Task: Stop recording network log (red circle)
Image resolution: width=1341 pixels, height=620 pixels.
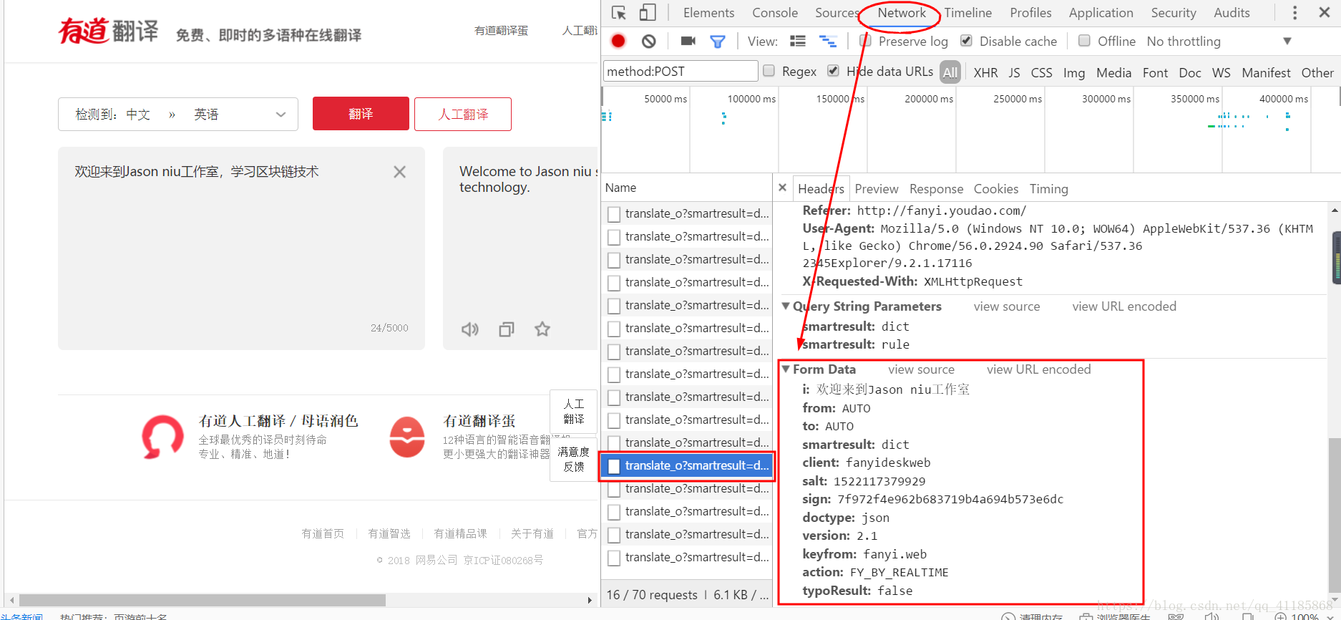Action: (618, 41)
